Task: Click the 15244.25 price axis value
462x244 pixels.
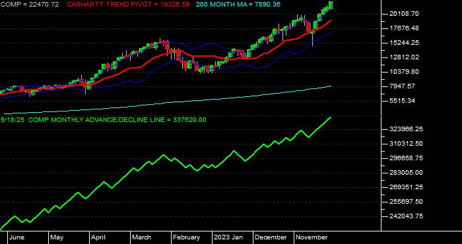Action: (404, 43)
